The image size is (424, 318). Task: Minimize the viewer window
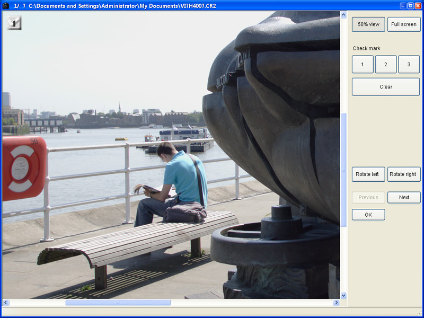click(403, 6)
